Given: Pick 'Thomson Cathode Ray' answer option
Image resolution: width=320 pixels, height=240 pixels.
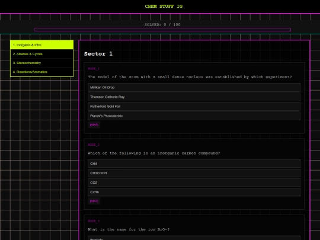Looking at the screenshot, I should [x=194, y=97].
